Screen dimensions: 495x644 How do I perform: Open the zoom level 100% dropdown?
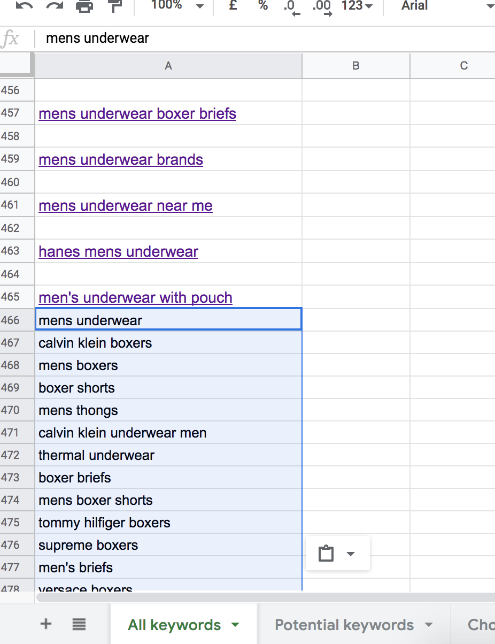176,5
